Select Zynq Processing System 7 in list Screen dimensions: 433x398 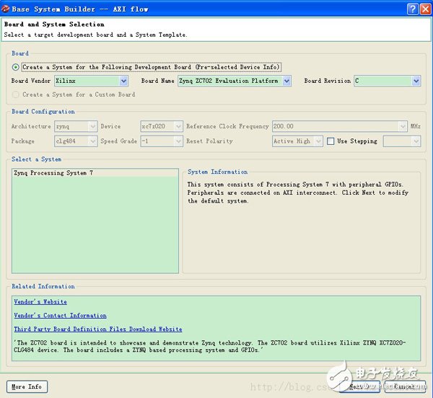(53, 173)
